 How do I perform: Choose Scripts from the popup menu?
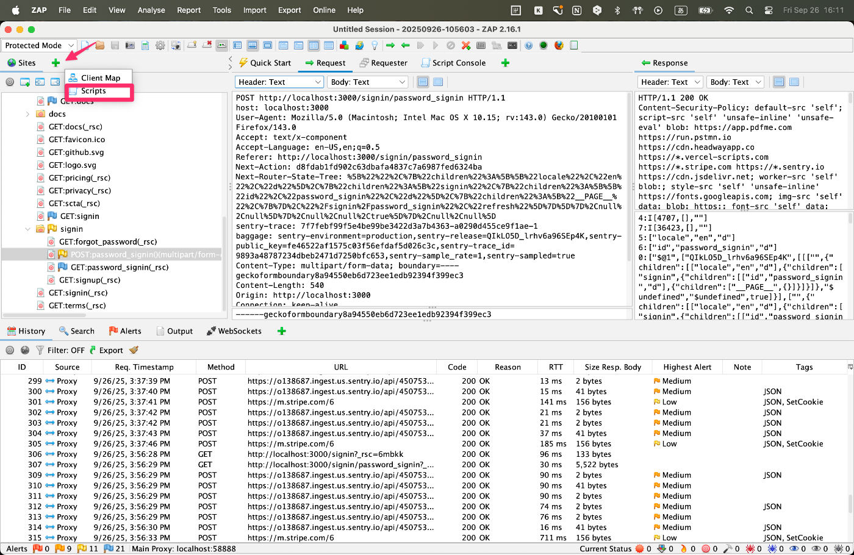(x=99, y=91)
